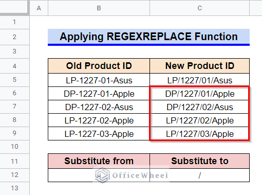Viewport: 262px width, 195px height.
Task: Select row 5 header
Action: [14, 80]
